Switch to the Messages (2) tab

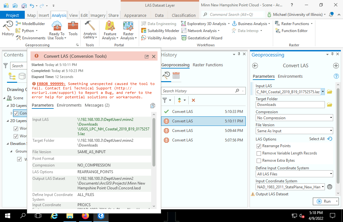[97, 105]
